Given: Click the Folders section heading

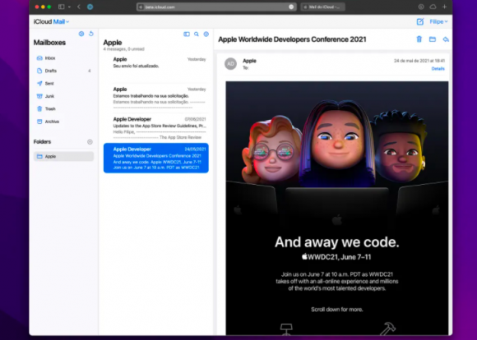Looking at the screenshot, I should (42, 142).
